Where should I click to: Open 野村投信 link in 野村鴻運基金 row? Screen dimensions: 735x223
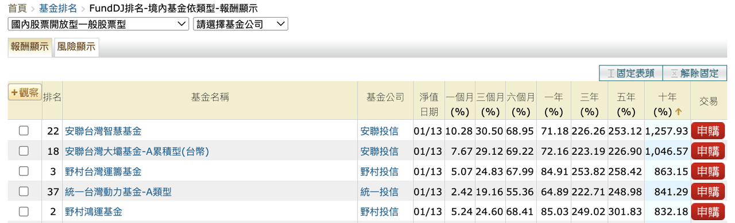[380, 212]
